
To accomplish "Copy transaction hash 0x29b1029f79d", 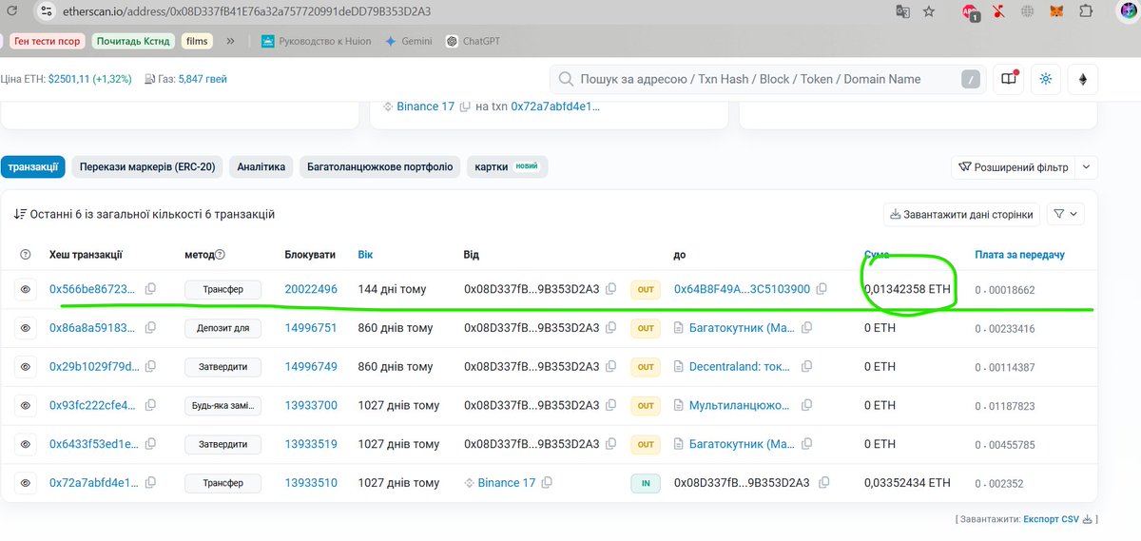I will tap(150, 367).
